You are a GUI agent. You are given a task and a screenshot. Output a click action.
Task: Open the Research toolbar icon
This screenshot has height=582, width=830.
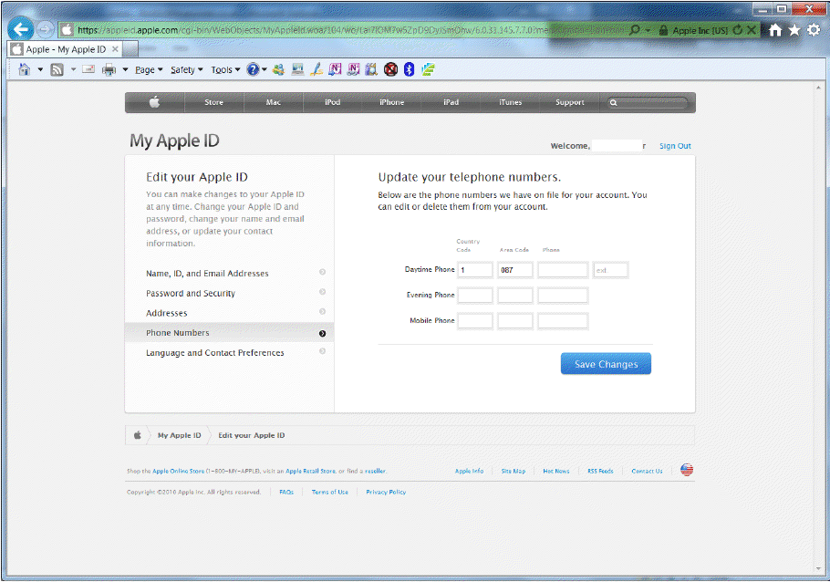click(x=371, y=69)
